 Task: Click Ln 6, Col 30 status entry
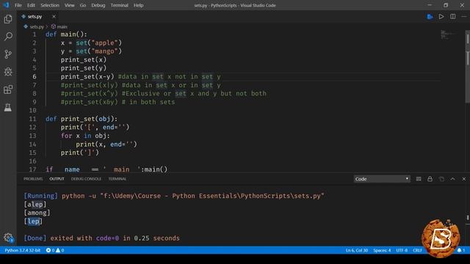click(x=357, y=250)
